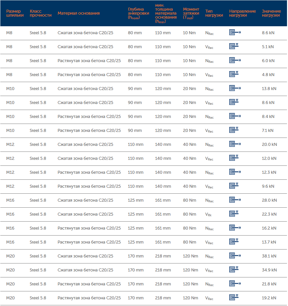This screenshot has height=306, width=288.
Task: Select the tension load icon in the 20.0 kN row
Action: point(235,144)
